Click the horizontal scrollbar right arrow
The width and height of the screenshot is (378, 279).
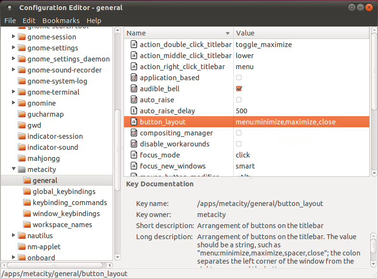pos(110,265)
